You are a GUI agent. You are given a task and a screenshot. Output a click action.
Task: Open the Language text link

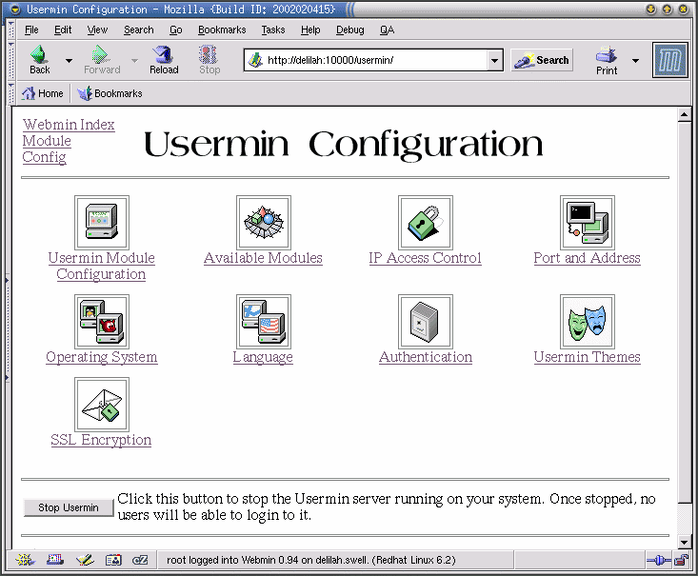(263, 357)
